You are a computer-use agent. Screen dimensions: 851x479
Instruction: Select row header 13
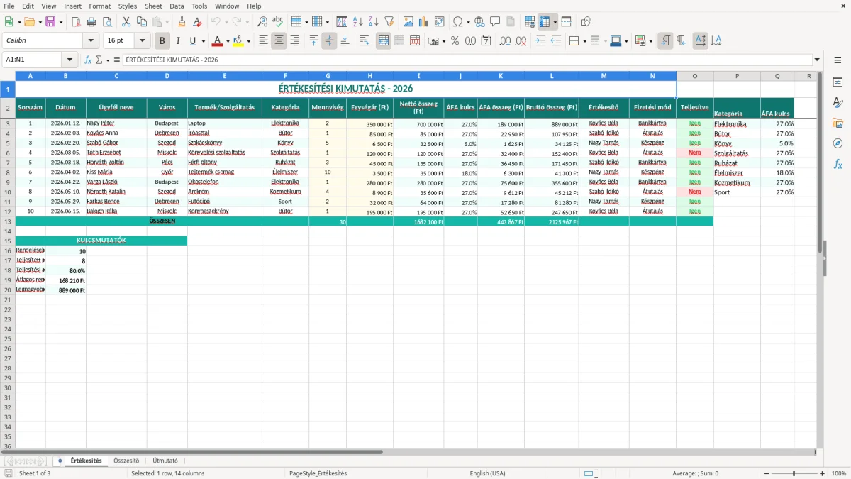[8, 221]
